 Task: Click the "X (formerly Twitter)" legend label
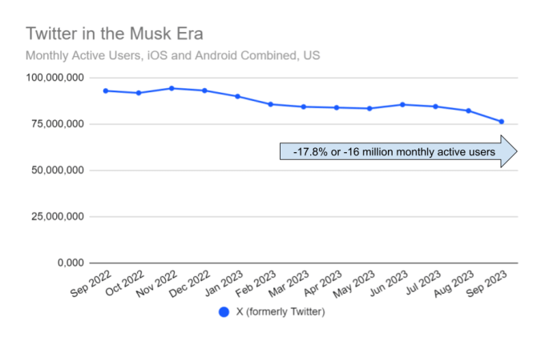(x=279, y=313)
